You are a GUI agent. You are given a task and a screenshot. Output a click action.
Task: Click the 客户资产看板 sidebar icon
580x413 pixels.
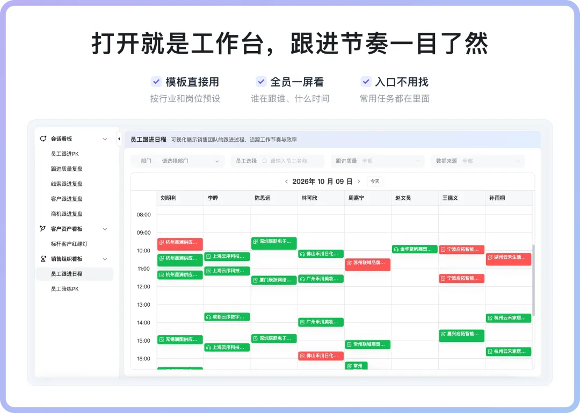(x=43, y=229)
